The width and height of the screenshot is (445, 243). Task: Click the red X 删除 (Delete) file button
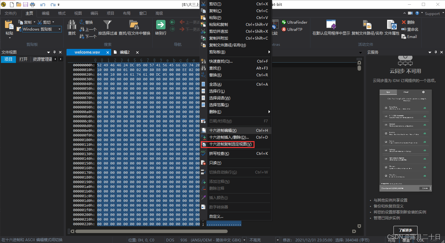tap(408, 22)
